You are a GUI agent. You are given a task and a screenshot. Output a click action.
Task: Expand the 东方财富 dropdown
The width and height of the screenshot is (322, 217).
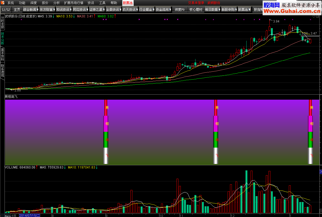click(47, 9)
